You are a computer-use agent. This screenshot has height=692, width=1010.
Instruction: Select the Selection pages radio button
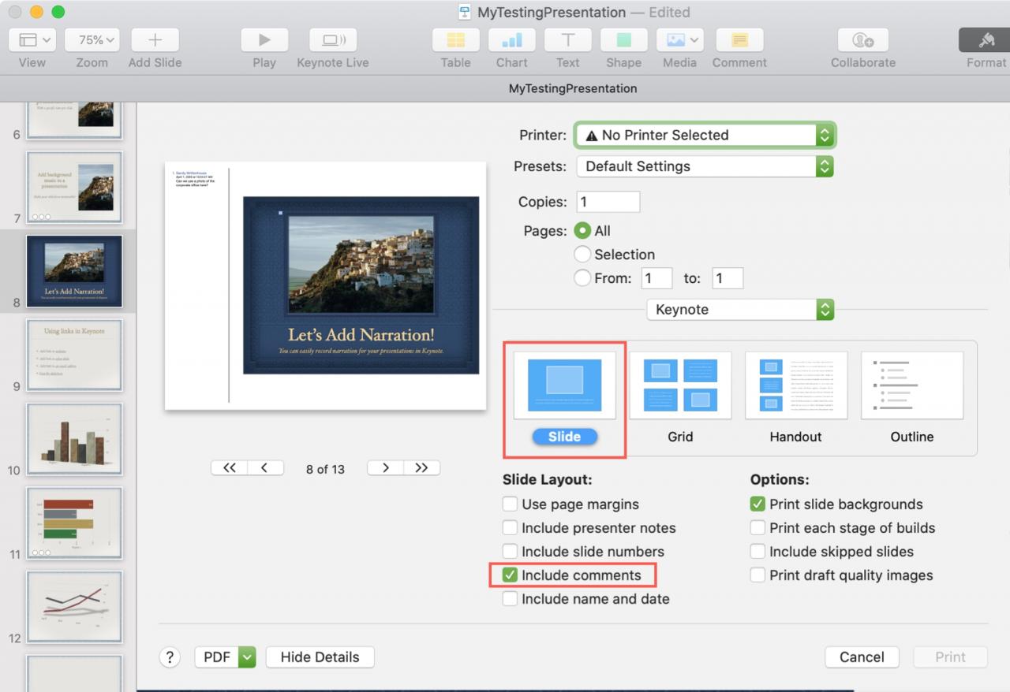point(582,255)
